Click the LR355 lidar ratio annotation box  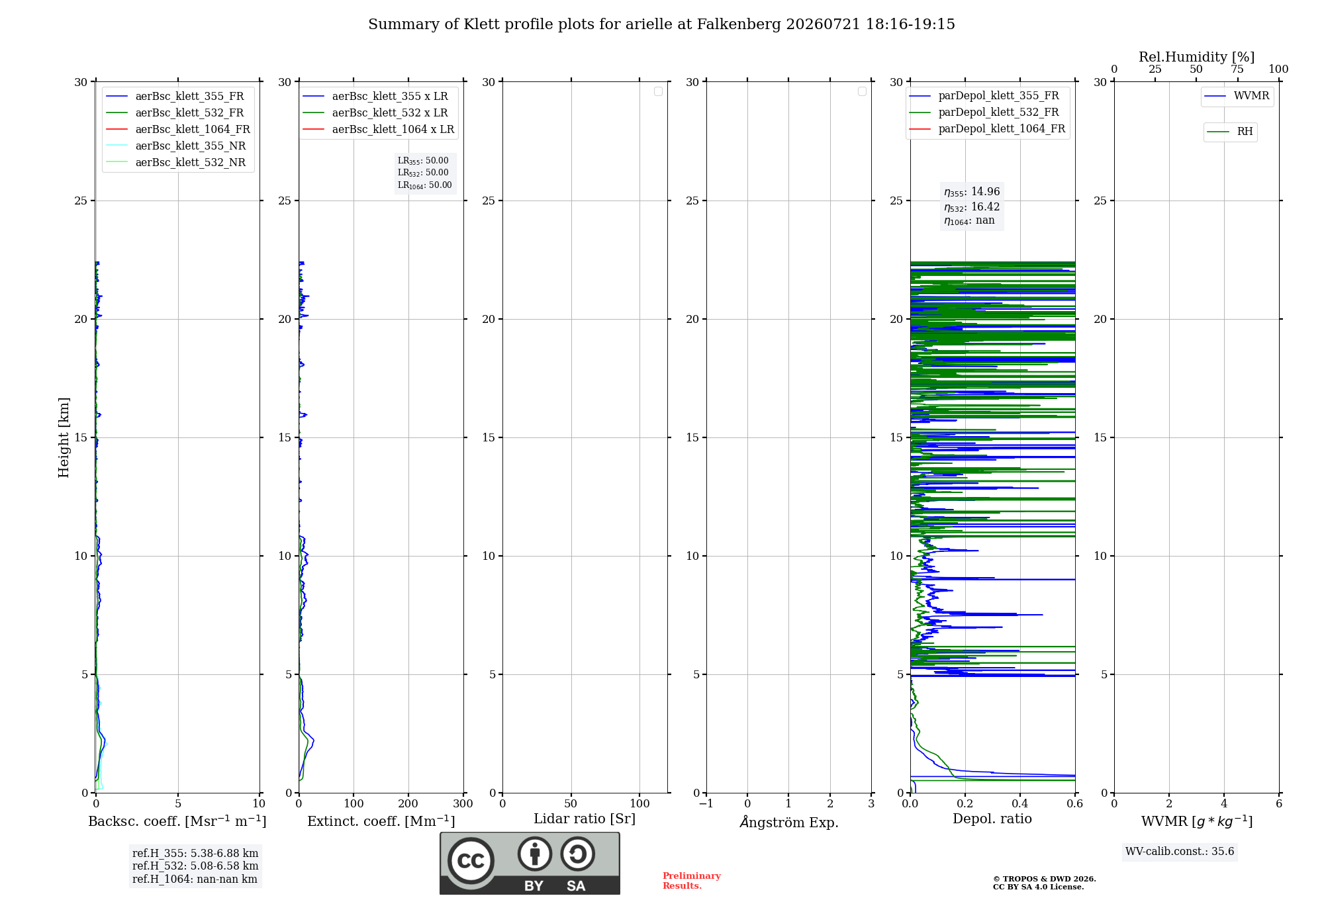(x=425, y=173)
